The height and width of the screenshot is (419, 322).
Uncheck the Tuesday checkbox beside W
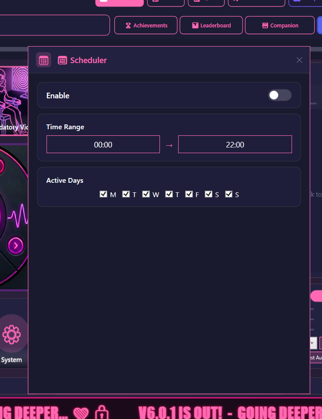pyautogui.click(x=126, y=194)
